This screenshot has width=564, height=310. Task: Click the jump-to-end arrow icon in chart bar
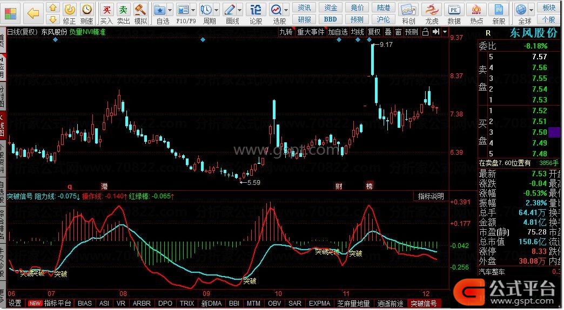[x=436, y=32]
